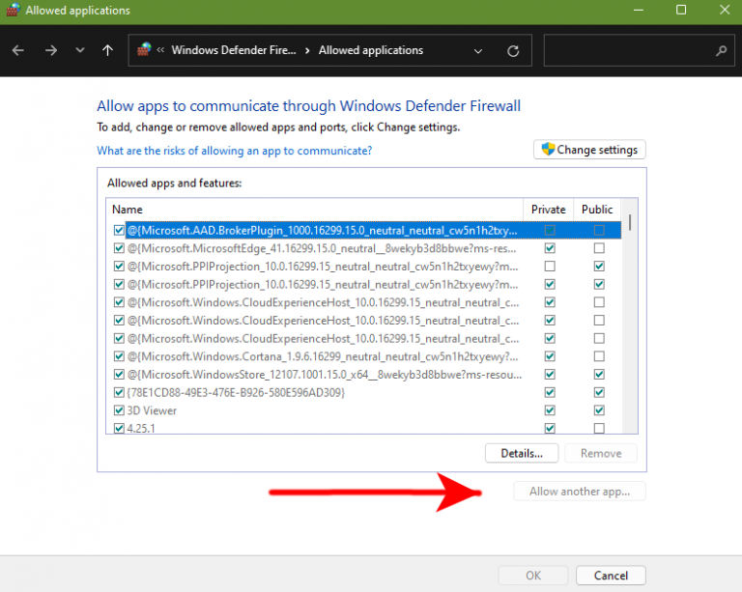Screen dimensions: 742x592
Task: Click the firewall icon in address bar
Action: pyautogui.click(x=144, y=49)
